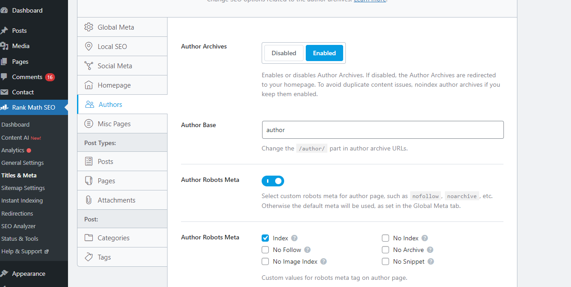
Task: Switch to the Posts post type tab
Action: (x=105, y=162)
